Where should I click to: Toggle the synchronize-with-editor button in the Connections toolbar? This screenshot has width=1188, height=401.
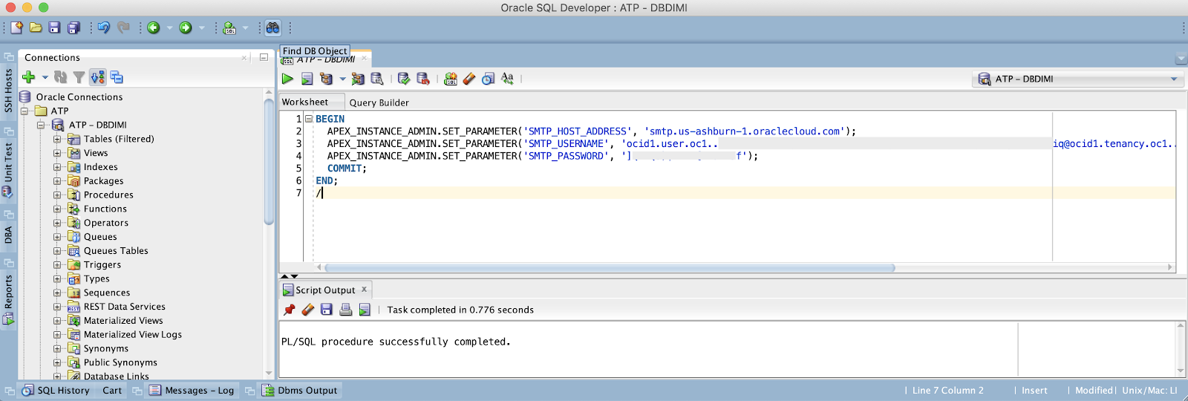point(97,77)
